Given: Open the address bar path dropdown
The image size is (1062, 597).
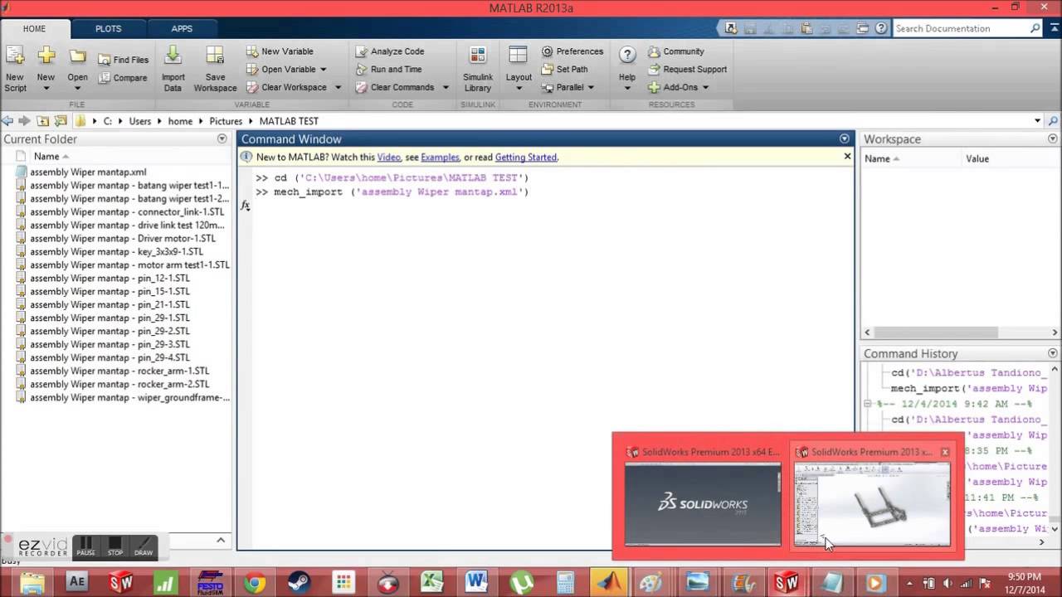Looking at the screenshot, I should pos(1038,121).
